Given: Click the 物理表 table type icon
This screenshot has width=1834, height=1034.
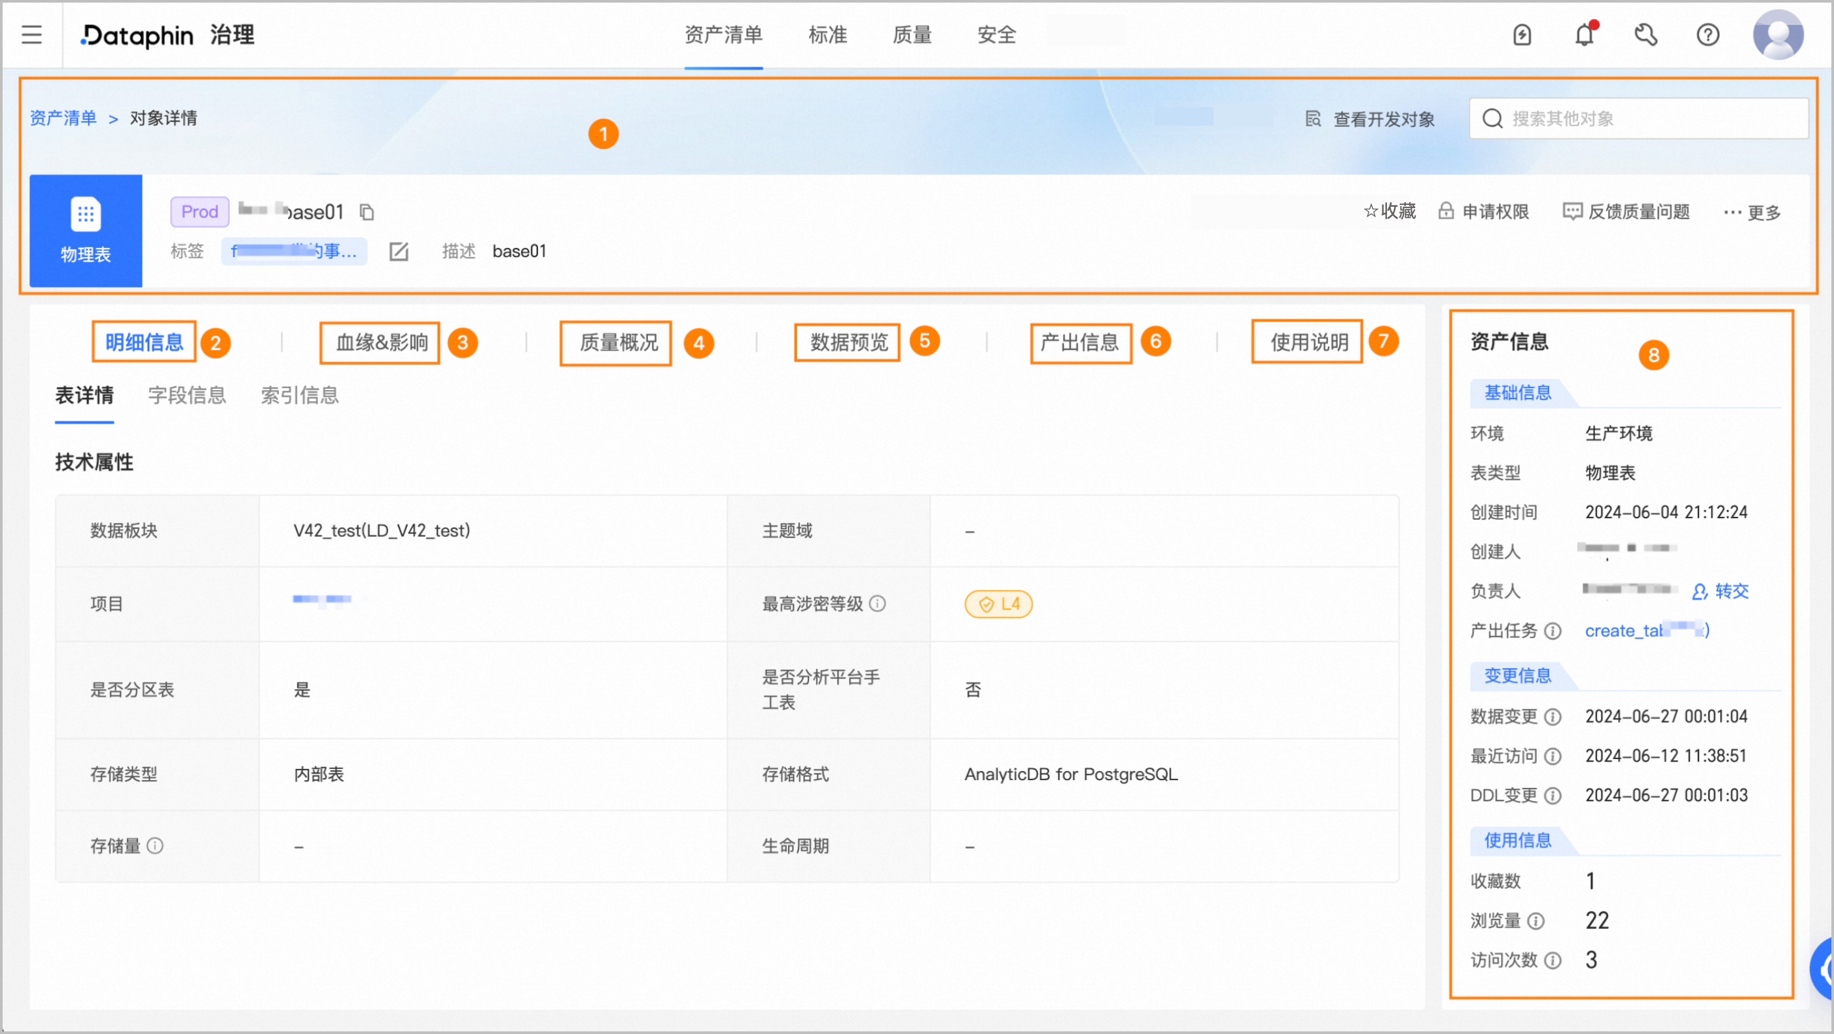Looking at the screenshot, I should pyautogui.click(x=86, y=231).
